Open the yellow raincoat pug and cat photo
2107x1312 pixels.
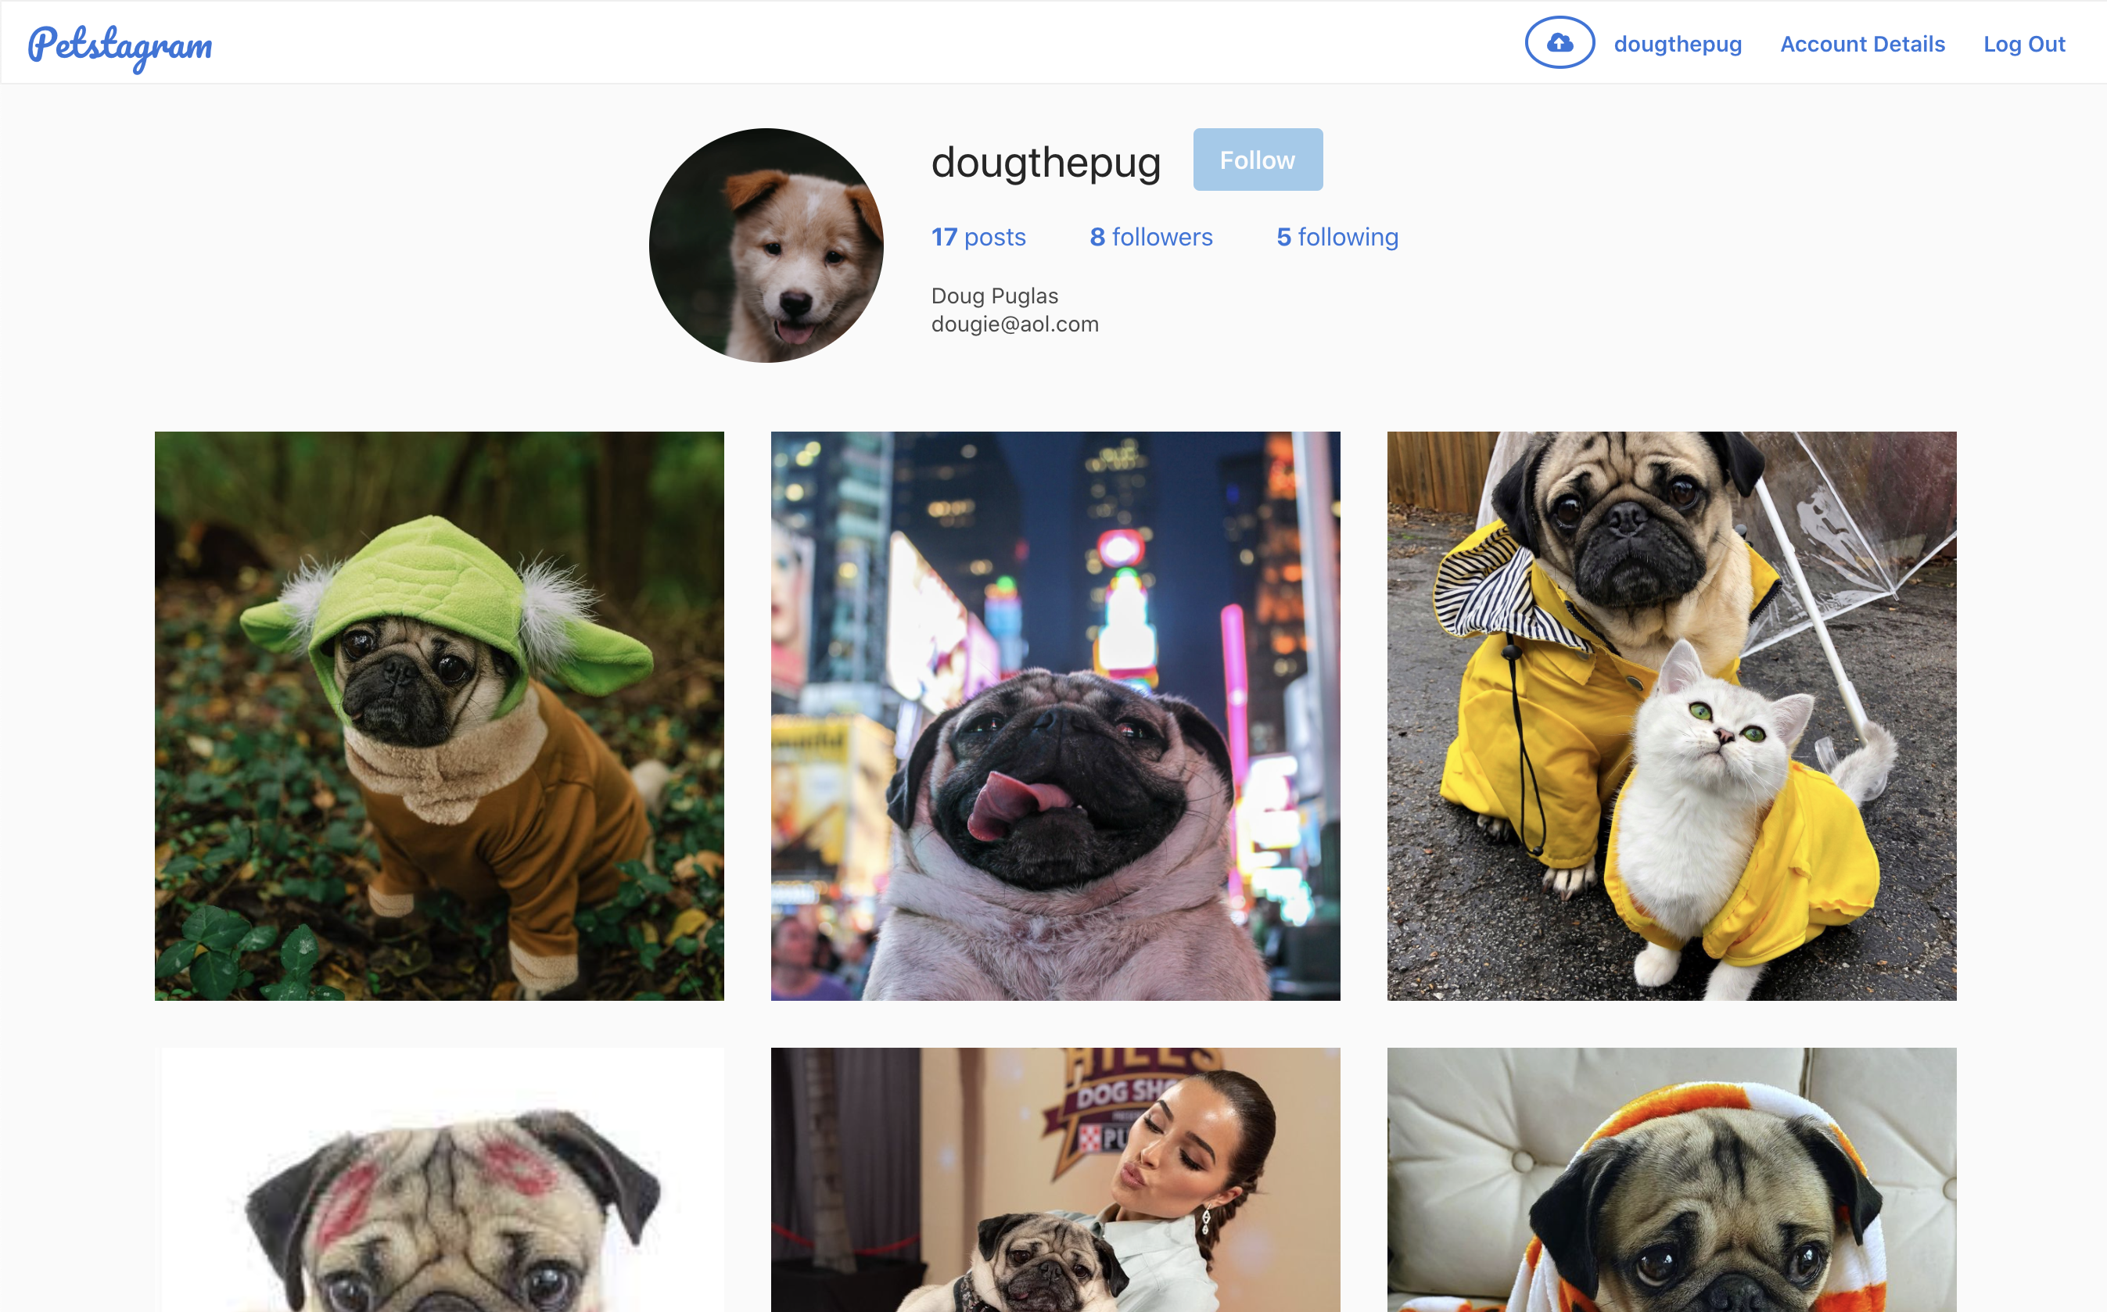click(x=1671, y=716)
